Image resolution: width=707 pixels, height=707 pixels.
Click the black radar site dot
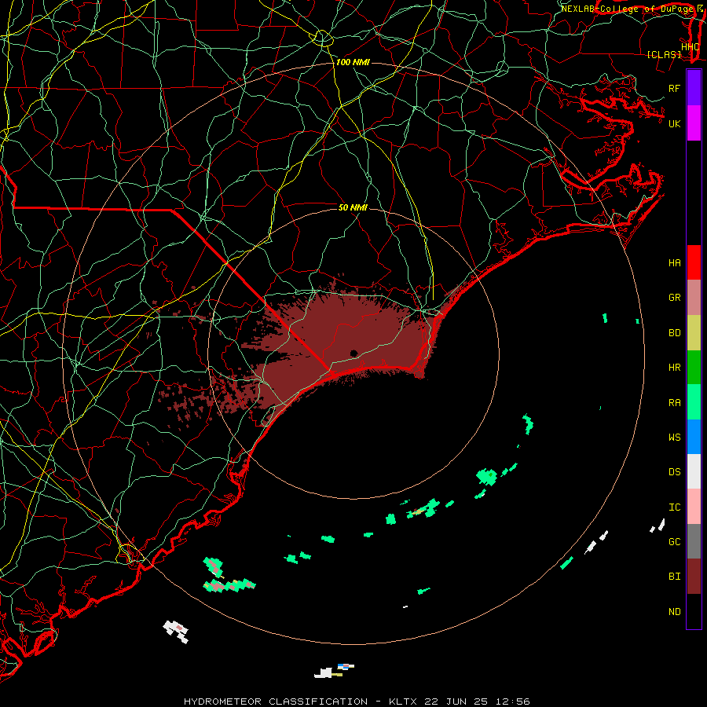[x=353, y=353]
